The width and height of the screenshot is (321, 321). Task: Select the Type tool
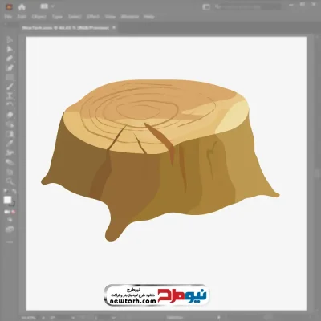click(x=10, y=95)
